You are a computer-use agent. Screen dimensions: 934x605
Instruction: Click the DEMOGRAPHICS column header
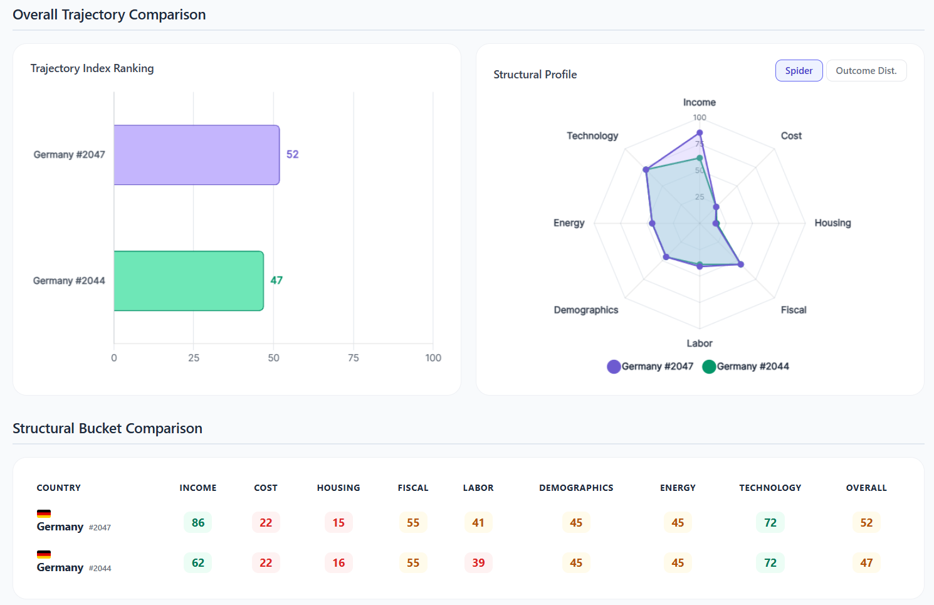click(x=576, y=488)
